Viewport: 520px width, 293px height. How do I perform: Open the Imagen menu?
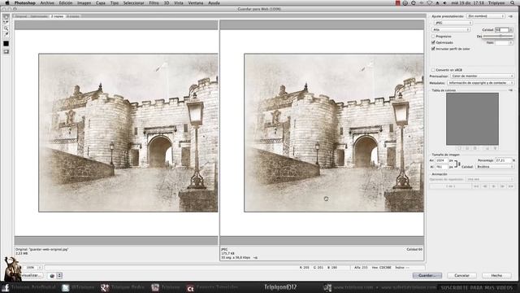[x=84, y=3]
